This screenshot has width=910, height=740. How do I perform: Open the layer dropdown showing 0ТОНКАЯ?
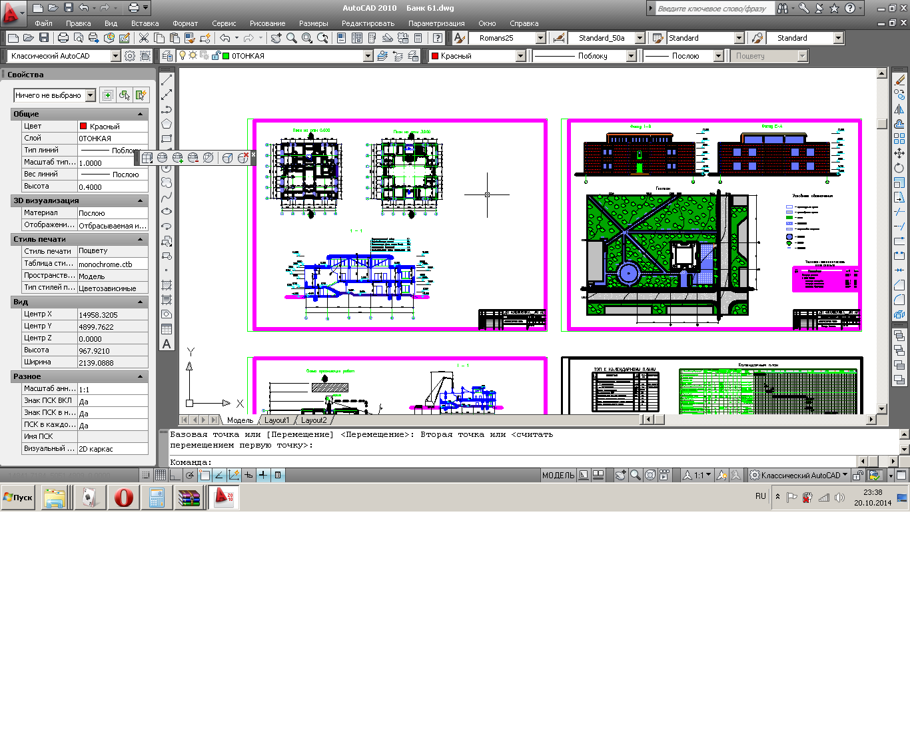pyautogui.click(x=368, y=56)
